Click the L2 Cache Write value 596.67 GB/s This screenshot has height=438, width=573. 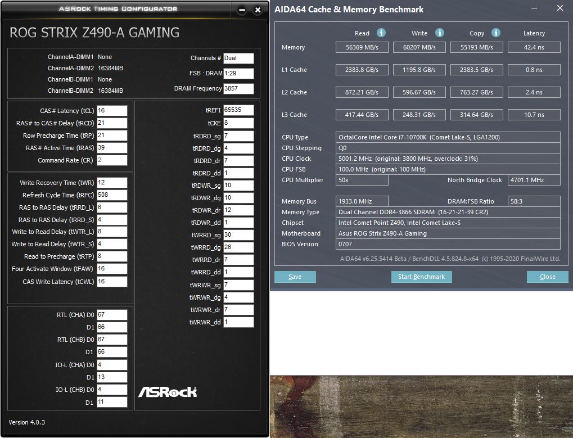[x=419, y=92]
